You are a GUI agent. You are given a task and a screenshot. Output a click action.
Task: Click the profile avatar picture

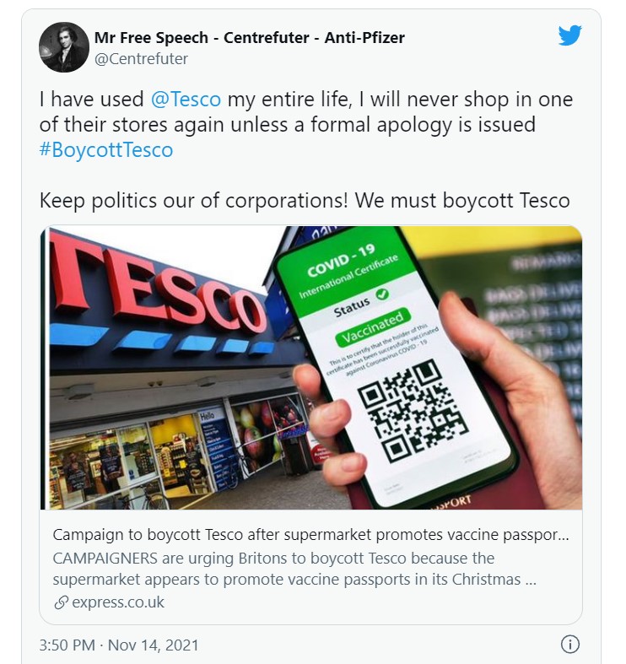[64, 47]
